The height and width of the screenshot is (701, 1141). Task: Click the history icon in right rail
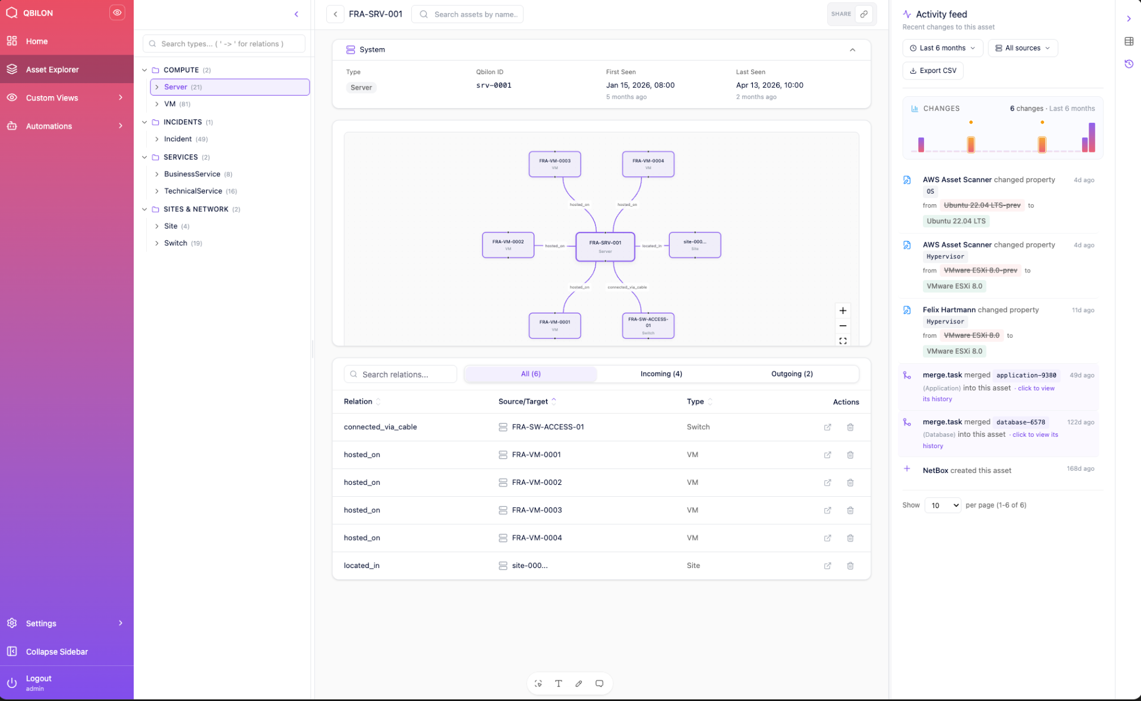1129,64
